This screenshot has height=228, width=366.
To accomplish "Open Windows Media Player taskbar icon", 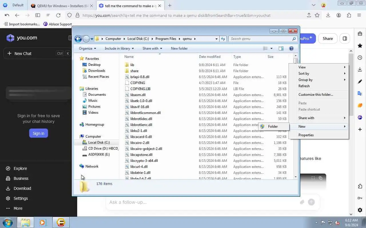I will pos(43,222).
